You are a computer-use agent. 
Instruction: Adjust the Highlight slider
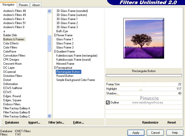pyautogui.click(x=144, y=89)
